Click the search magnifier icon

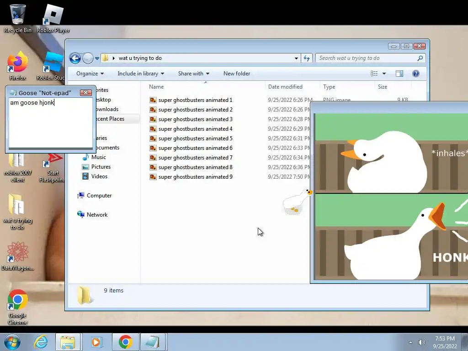tap(420, 58)
